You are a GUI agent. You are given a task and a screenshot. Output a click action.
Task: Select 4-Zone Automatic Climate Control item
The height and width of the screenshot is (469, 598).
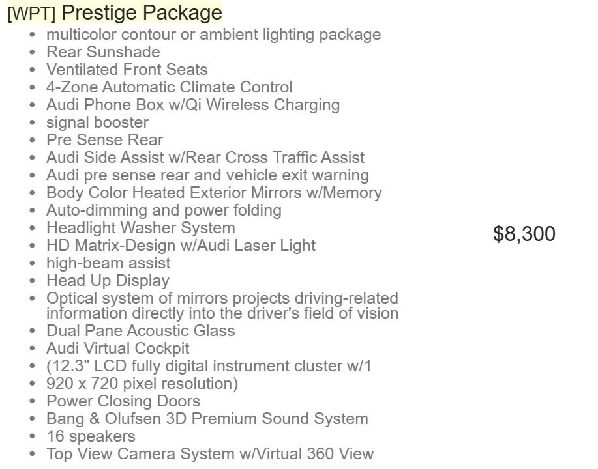[169, 87]
